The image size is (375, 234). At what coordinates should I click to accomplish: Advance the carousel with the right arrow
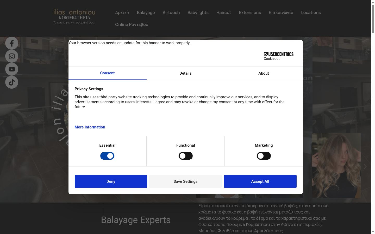[x=365, y=167]
